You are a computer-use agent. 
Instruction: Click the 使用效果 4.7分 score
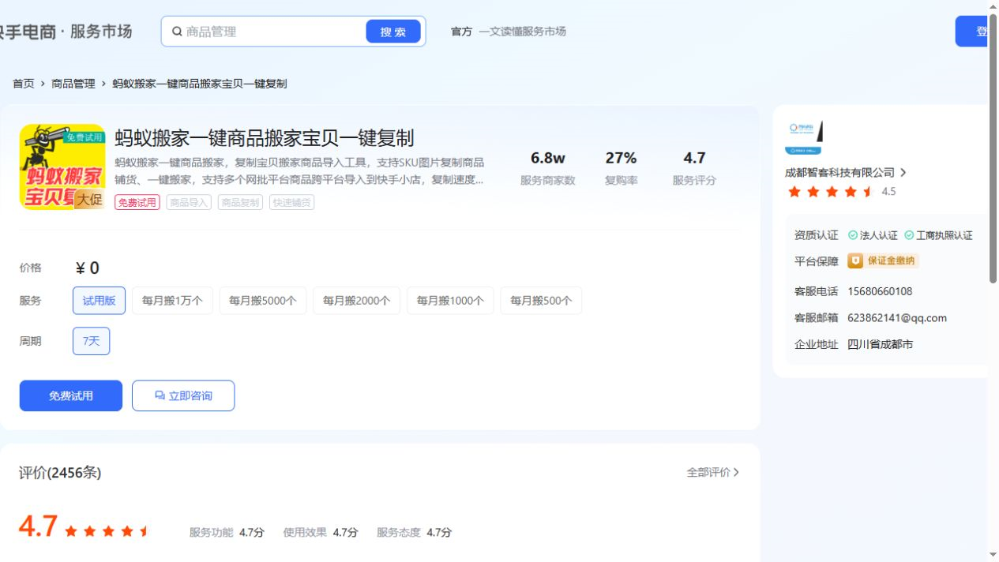[321, 533]
